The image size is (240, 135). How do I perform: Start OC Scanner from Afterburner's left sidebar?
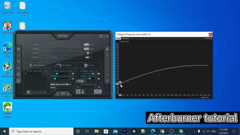[x=18, y=68]
